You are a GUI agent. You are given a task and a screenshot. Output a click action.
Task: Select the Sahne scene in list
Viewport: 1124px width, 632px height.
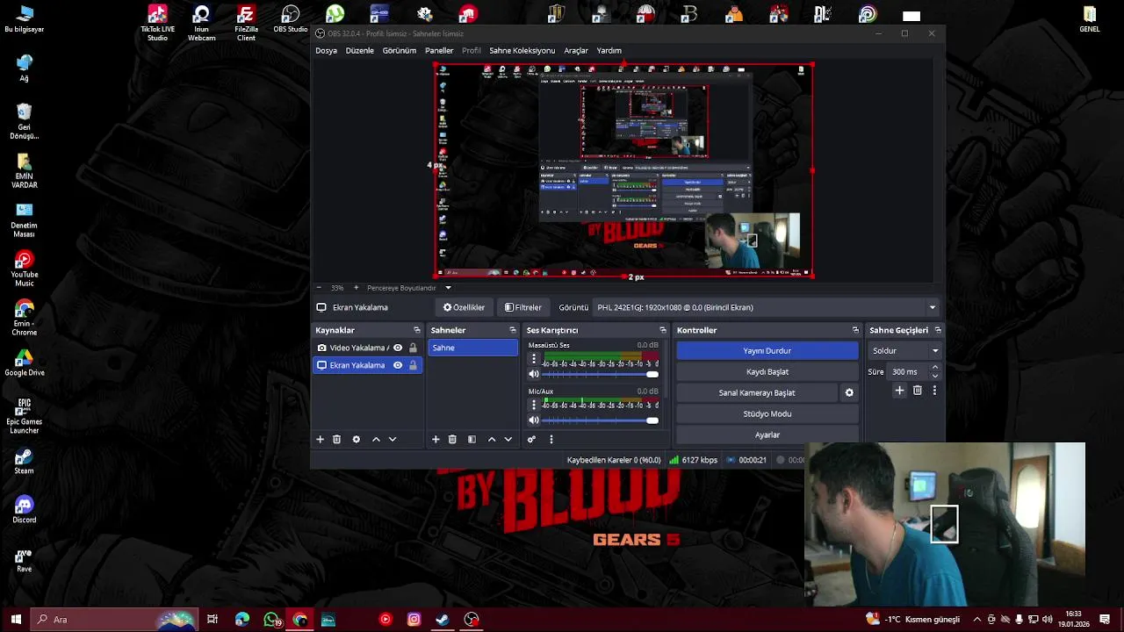tap(473, 348)
